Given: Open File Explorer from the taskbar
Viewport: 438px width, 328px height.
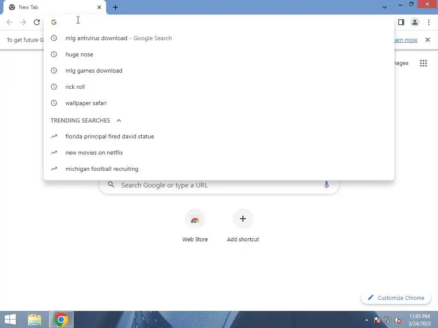Looking at the screenshot, I should click(35, 319).
